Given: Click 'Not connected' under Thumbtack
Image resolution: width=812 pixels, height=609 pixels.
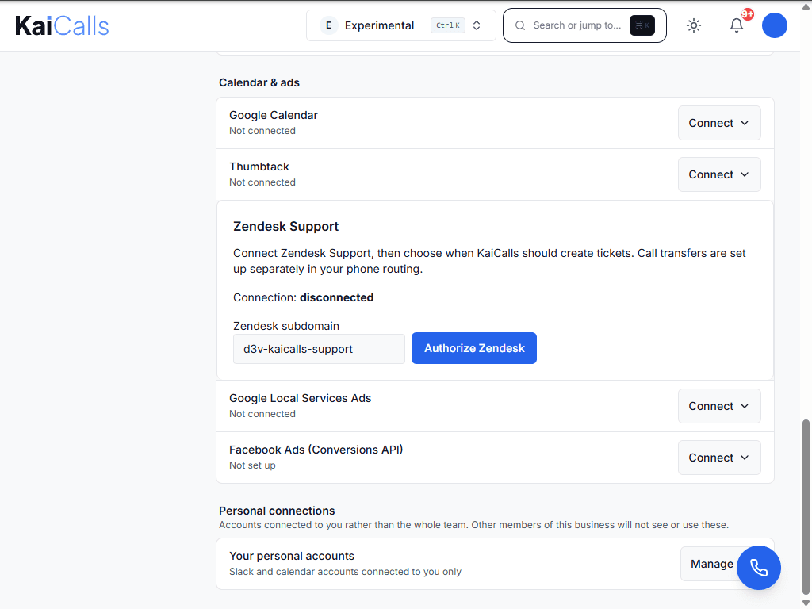Looking at the screenshot, I should click(x=262, y=182).
